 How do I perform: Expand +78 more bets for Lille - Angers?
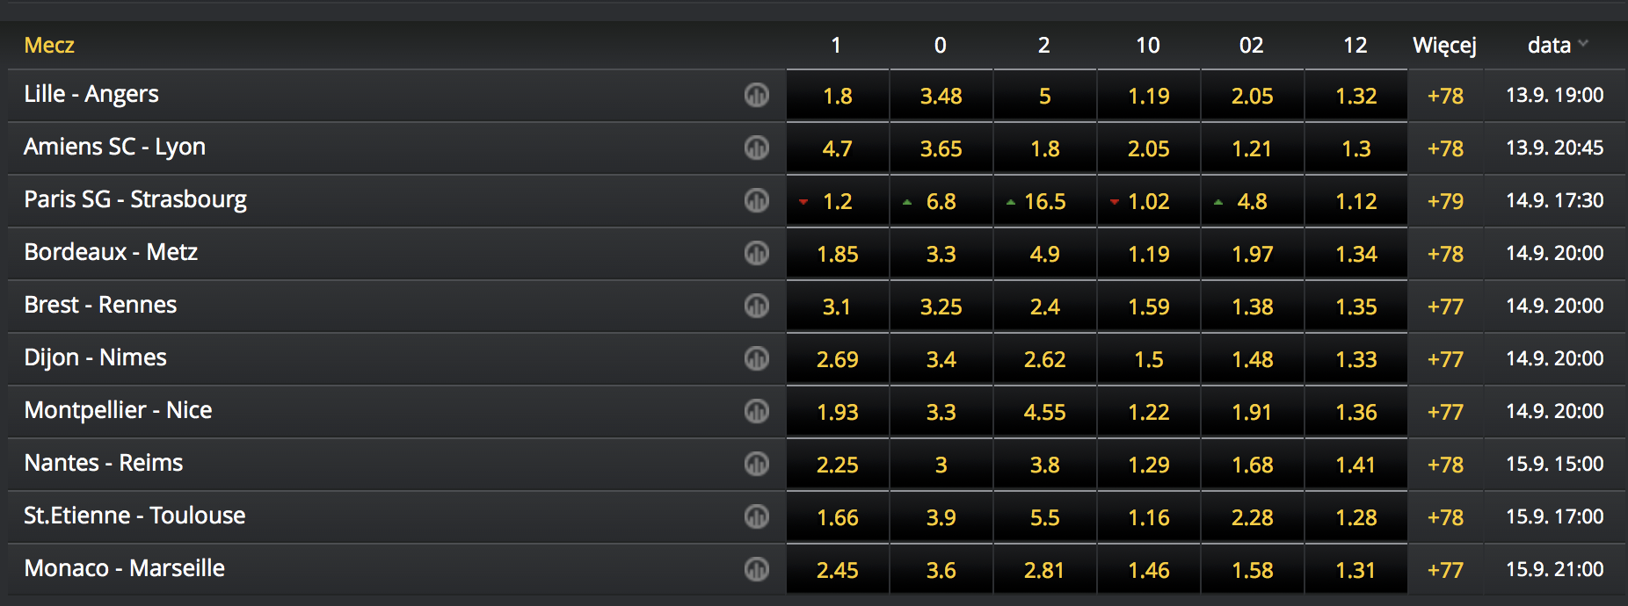[1445, 96]
